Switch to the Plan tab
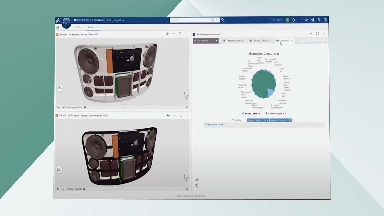The width and height of the screenshot is (384, 216). (x=78, y=27)
